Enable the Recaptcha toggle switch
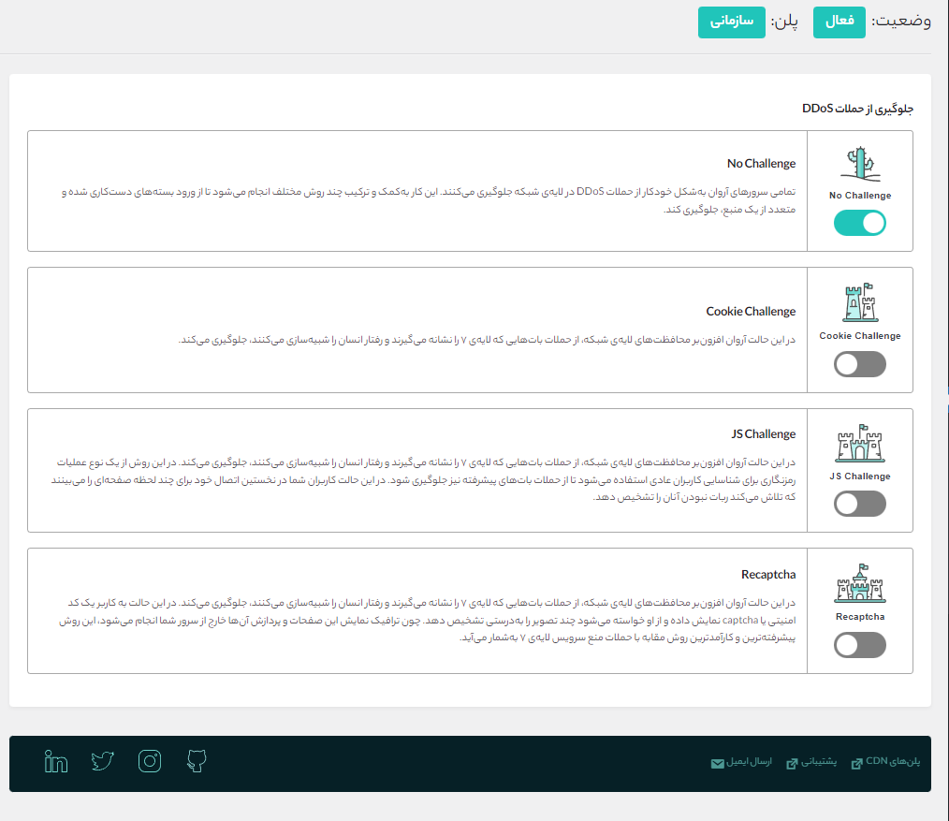 [860, 645]
